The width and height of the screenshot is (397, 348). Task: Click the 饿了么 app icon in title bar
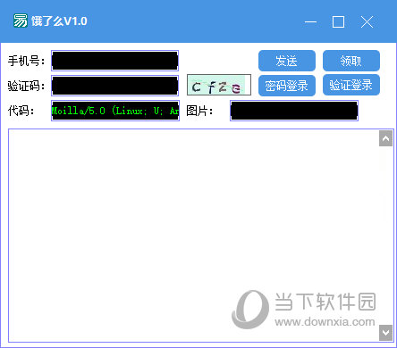pos(21,21)
